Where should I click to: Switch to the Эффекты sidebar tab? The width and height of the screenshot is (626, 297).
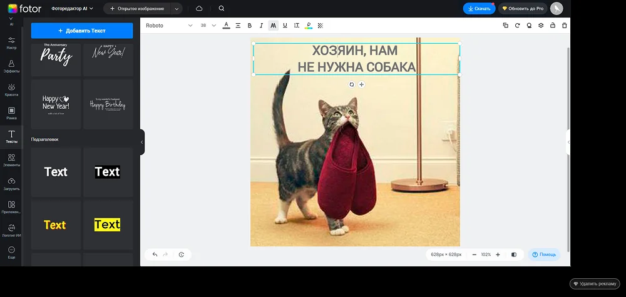tap(11, 66)
